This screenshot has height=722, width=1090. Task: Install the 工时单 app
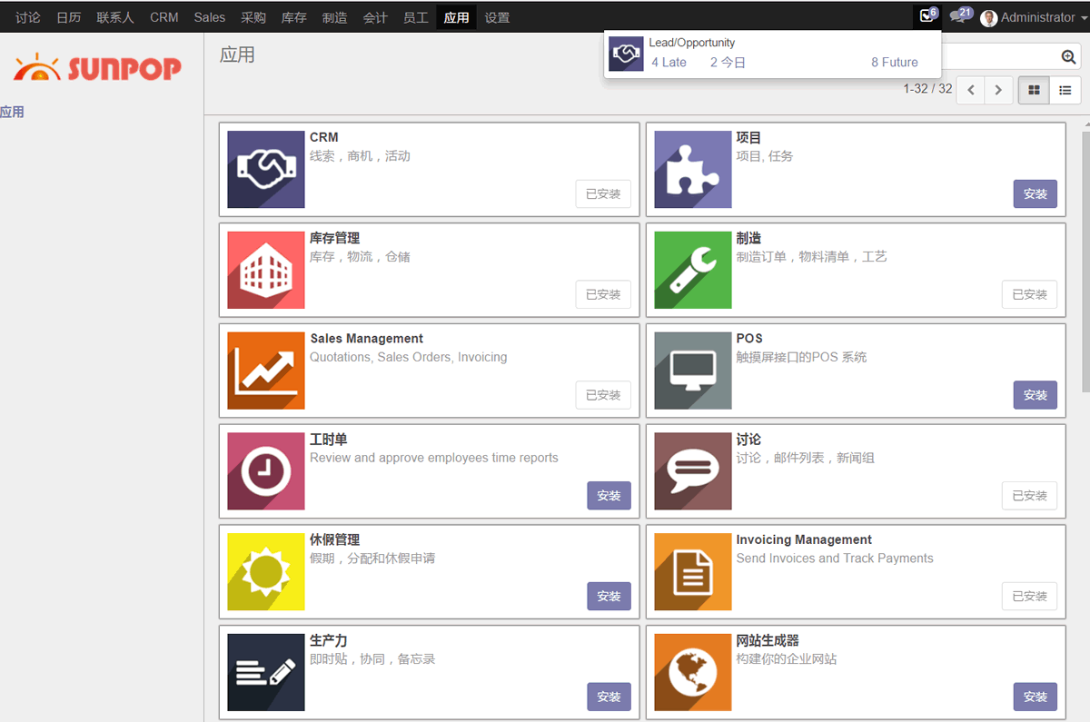tap(609, 495)
